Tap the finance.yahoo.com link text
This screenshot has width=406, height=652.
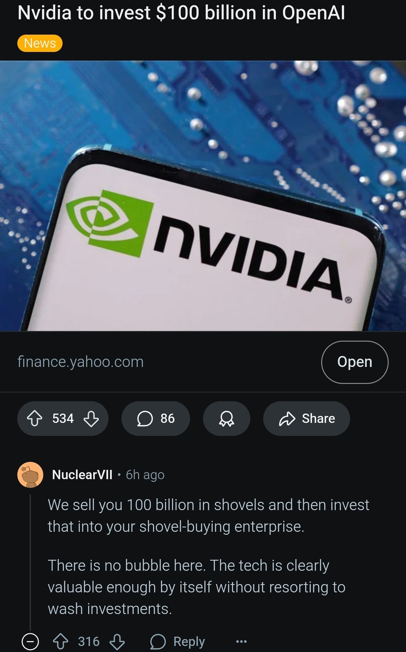80,362
